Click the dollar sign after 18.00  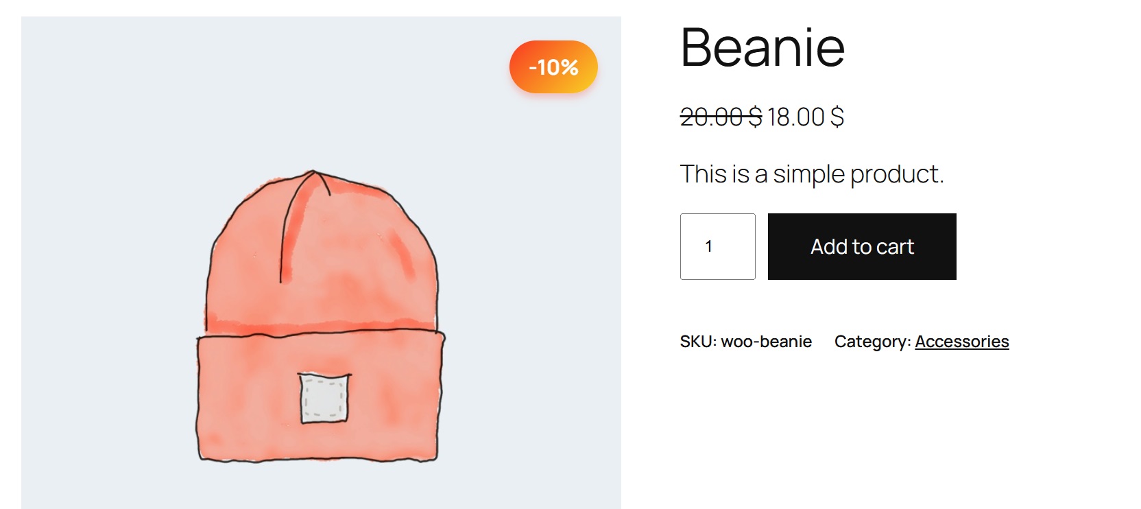tap(837, 117)
